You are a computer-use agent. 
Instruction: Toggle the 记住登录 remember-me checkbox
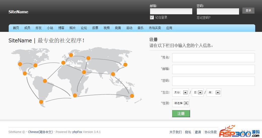click(x=152, y=18)
